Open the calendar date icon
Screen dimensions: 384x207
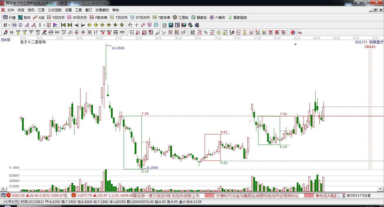(164, 25)
